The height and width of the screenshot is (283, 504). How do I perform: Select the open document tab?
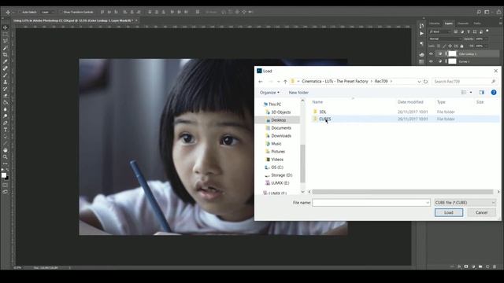coord(76,20)
